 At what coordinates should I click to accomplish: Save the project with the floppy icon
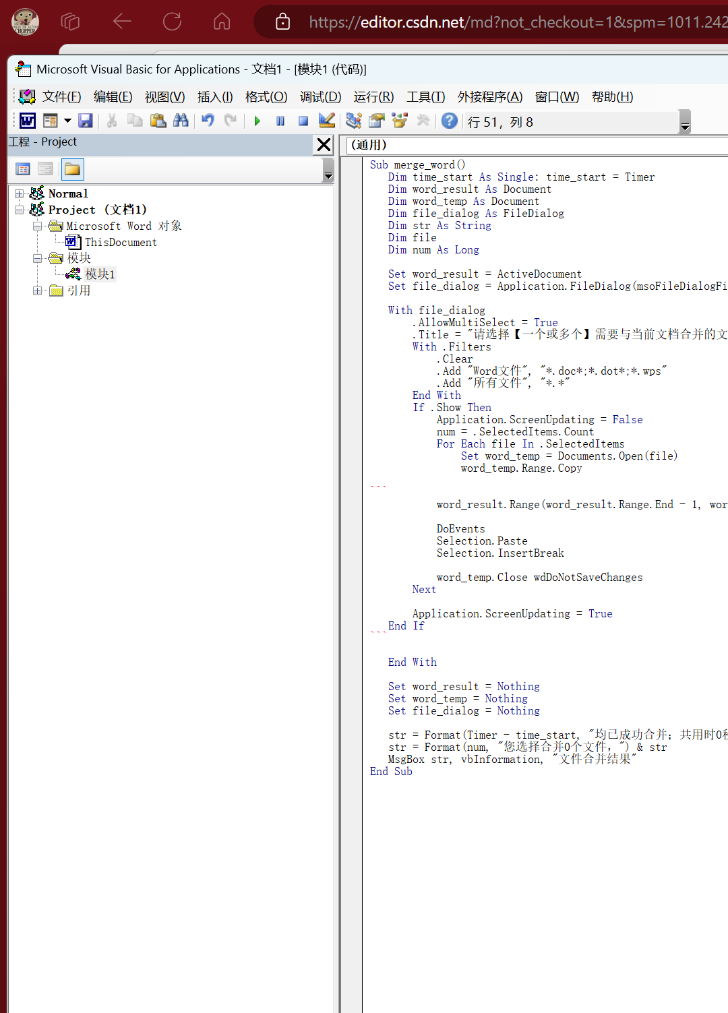(86, 121)
